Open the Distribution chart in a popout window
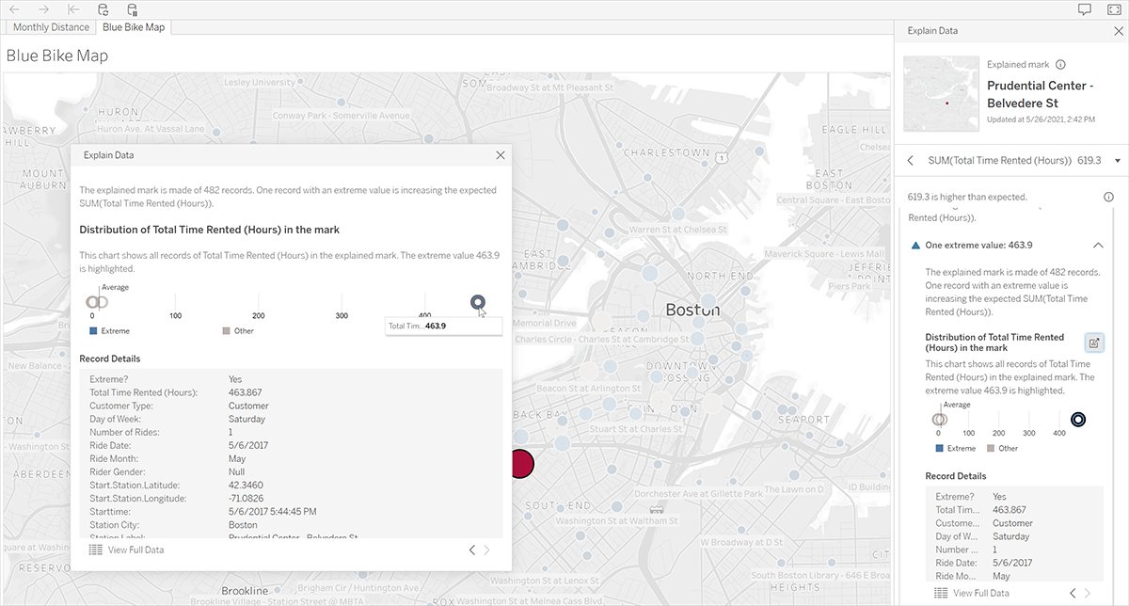Screen dimensions: 1129x606 [x=1094, y=343]
